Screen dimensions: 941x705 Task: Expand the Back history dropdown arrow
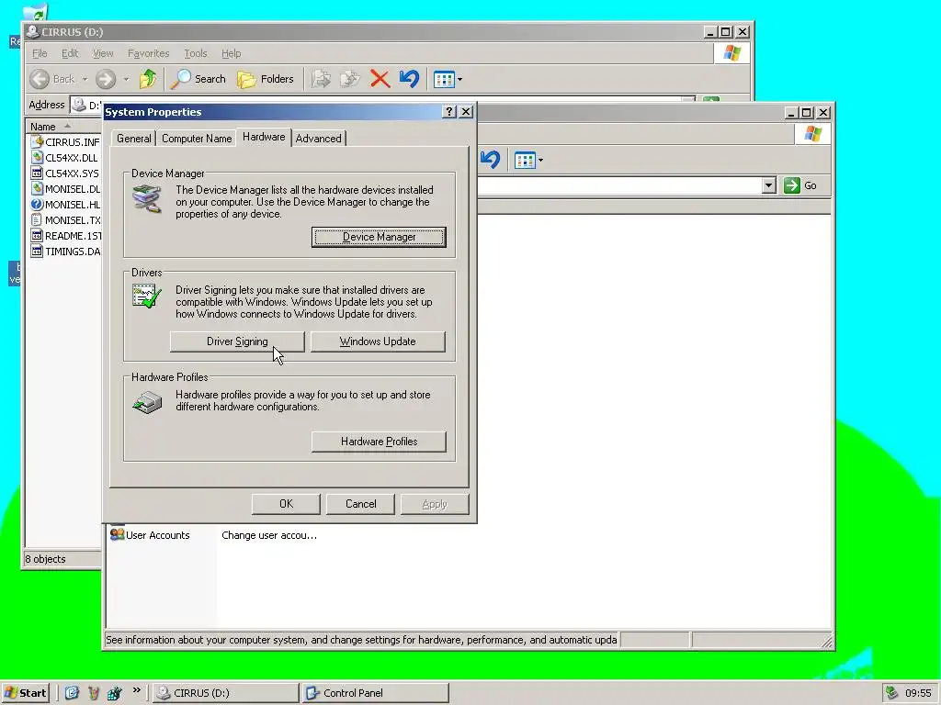click(x=85, y=79)
